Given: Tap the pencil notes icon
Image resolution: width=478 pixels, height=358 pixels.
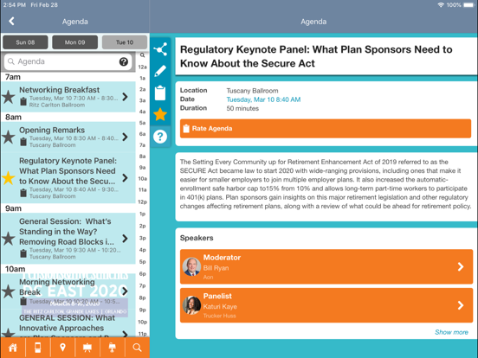Looking at the screenshot, I should (160, 71).
